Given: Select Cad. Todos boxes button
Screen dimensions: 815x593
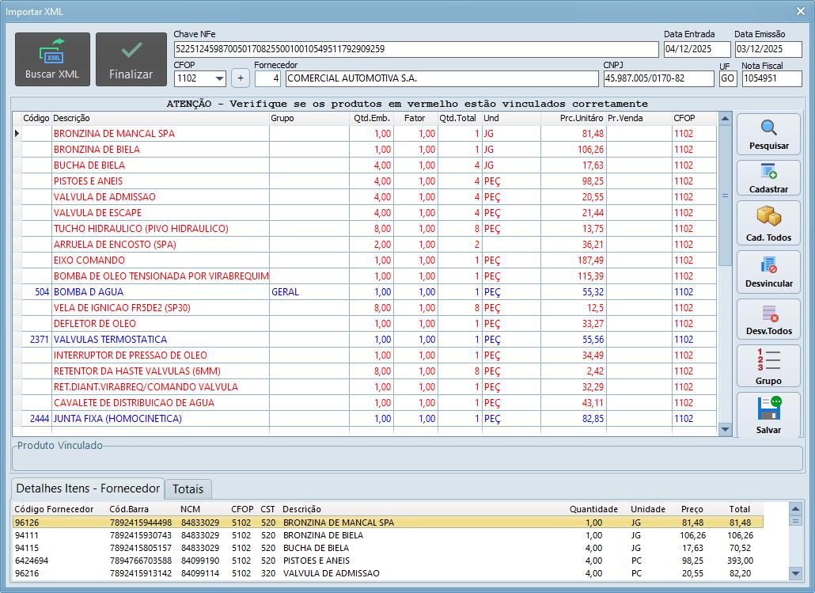Looking at the screenshot, I should [x=768, y=224].
